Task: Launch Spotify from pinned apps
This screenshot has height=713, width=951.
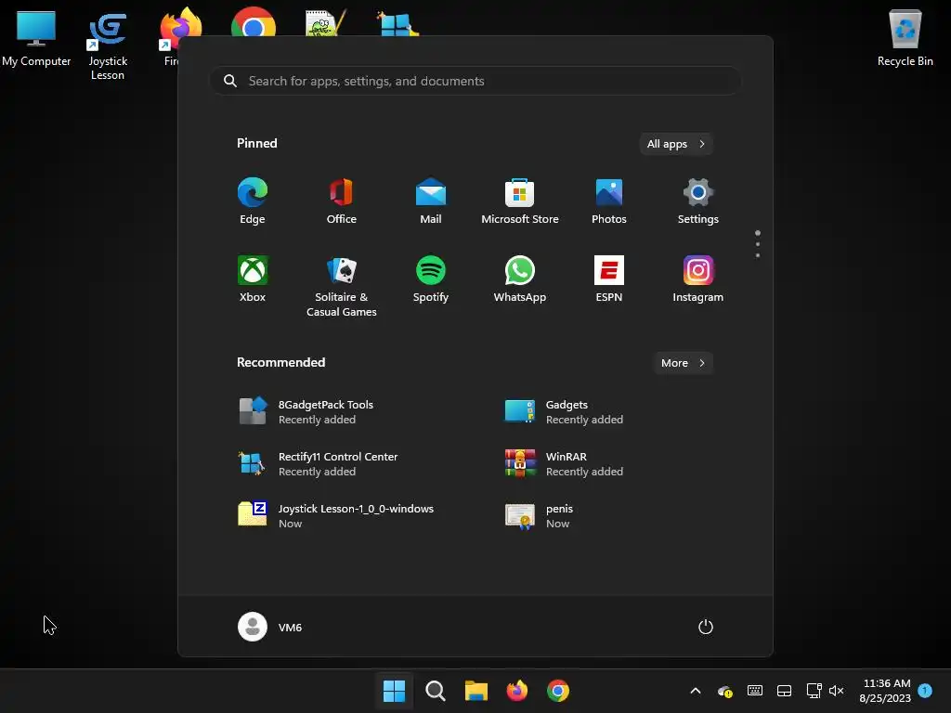Action: tap(431, 279)
